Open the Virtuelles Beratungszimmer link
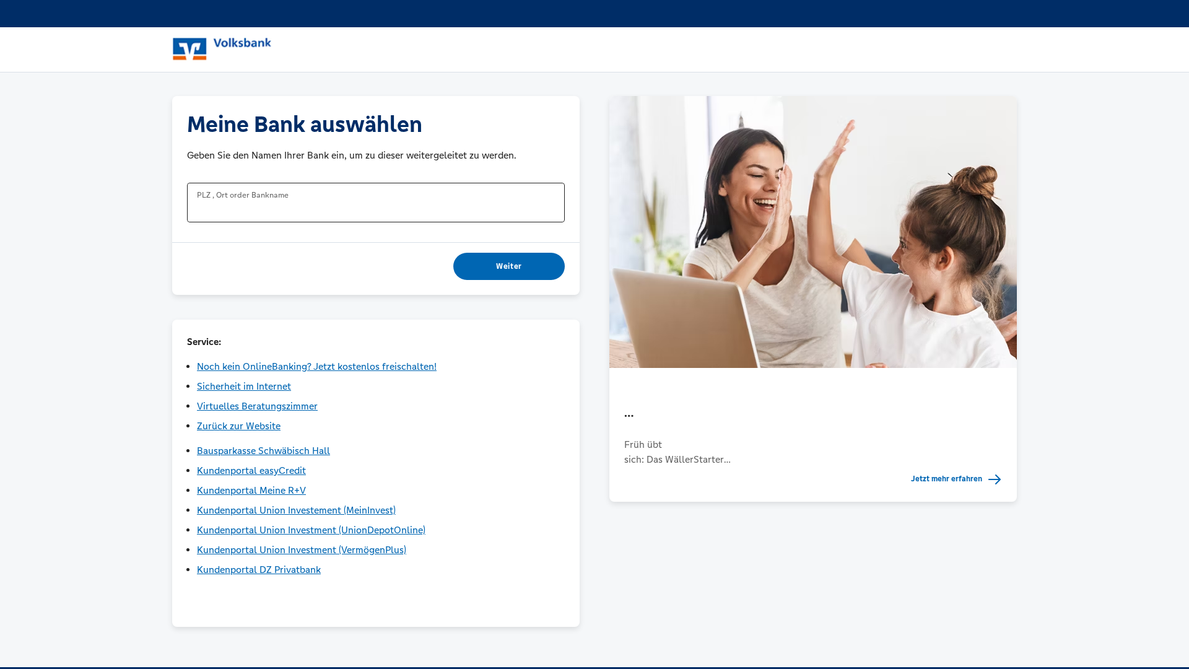Image resolution: width=1189 pixels, height=669 pixels. [x=257, y=406]
